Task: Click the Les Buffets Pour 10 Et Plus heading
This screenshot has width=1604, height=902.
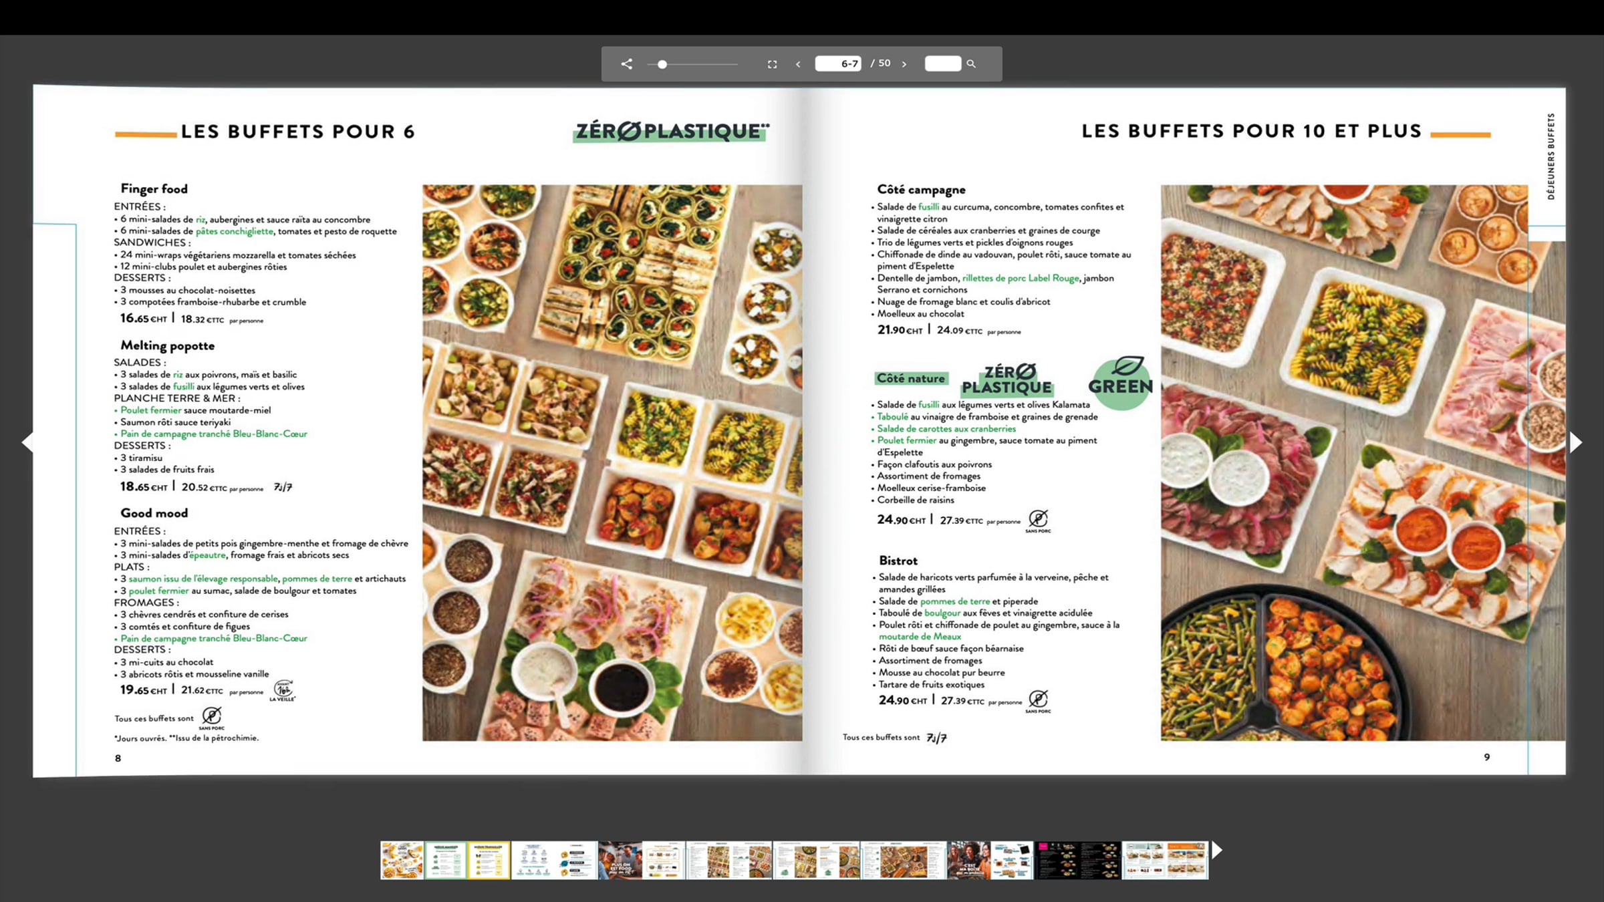Action: (1251, 131)
